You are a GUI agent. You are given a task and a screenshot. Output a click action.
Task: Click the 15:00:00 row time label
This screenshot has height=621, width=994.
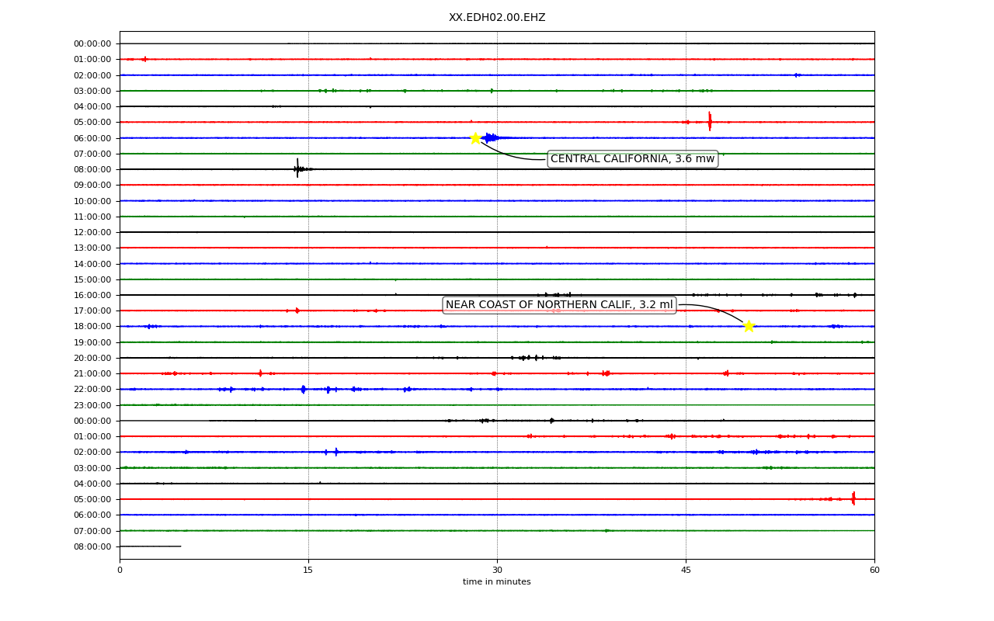pos(92,279)
